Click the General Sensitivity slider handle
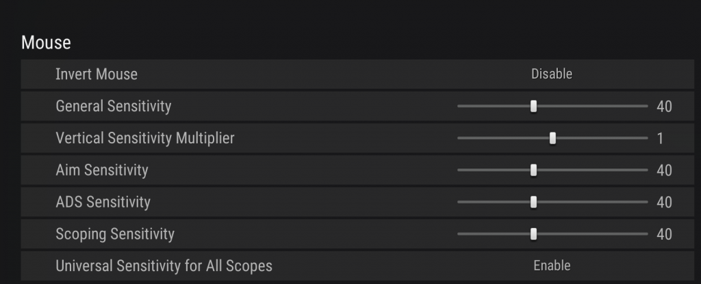 click(533, 106)
